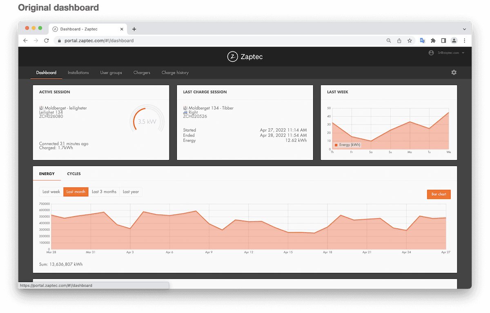Image resolution: width=490 pixels, height=313 pixels.
Task: Switch to the Cycles tab
Action: pyautogui.click(x=74, y=174)
